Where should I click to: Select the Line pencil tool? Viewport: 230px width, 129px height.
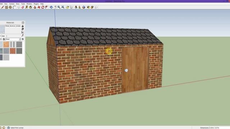(3, 7)
